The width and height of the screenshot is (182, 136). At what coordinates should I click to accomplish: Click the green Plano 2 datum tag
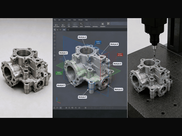click(x=59, y=73)
